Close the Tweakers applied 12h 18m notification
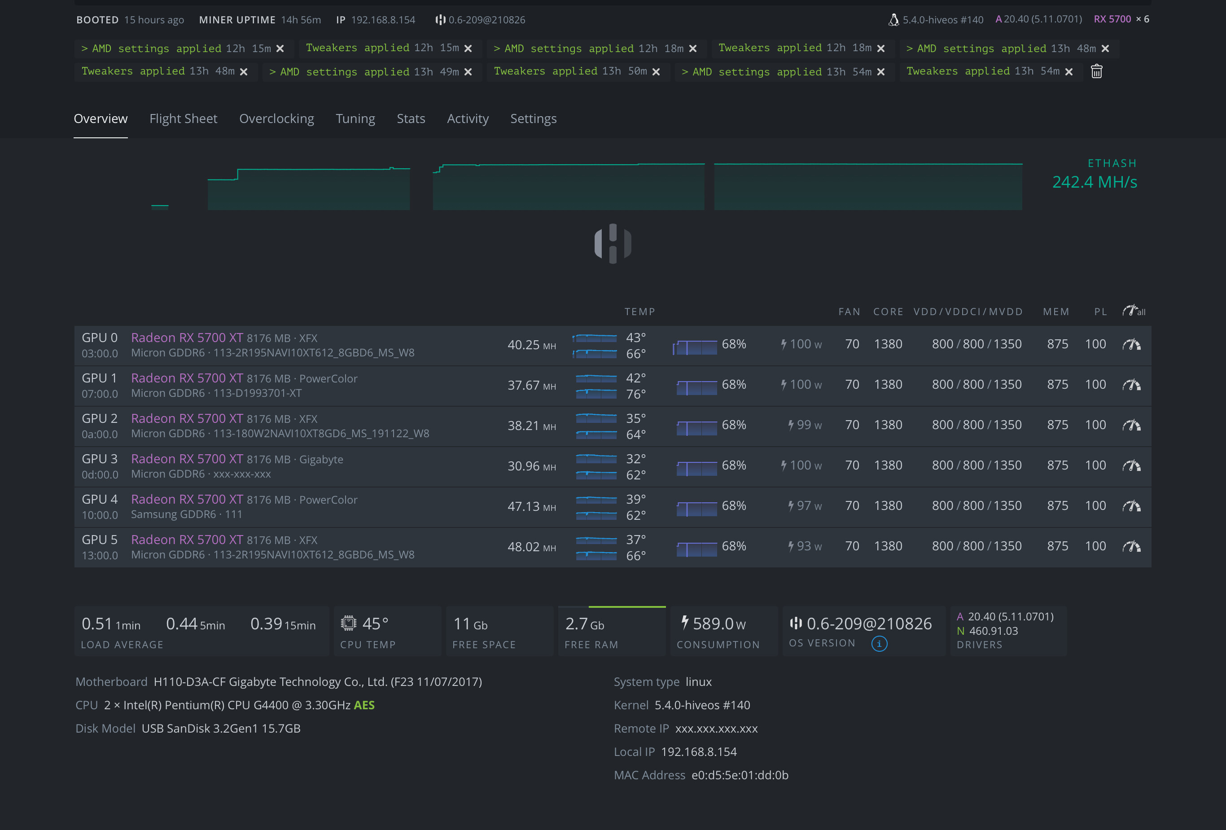 880,48
